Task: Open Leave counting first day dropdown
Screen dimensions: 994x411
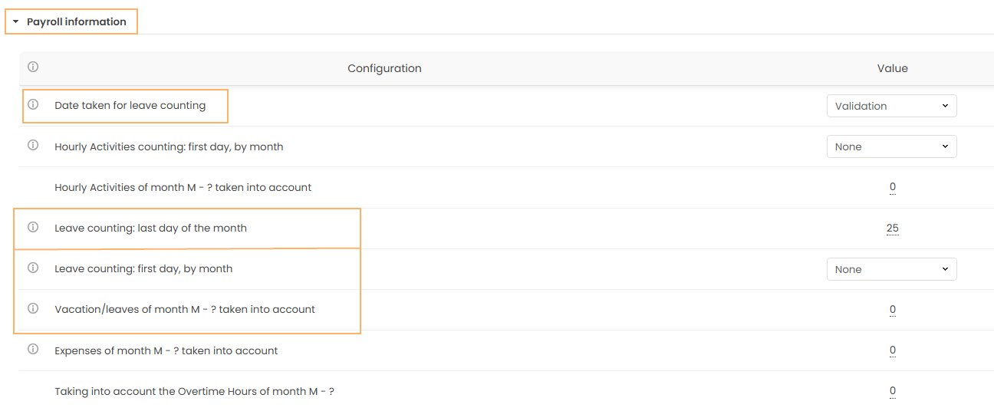Action: pyautogui.click(x=891, y=269)
